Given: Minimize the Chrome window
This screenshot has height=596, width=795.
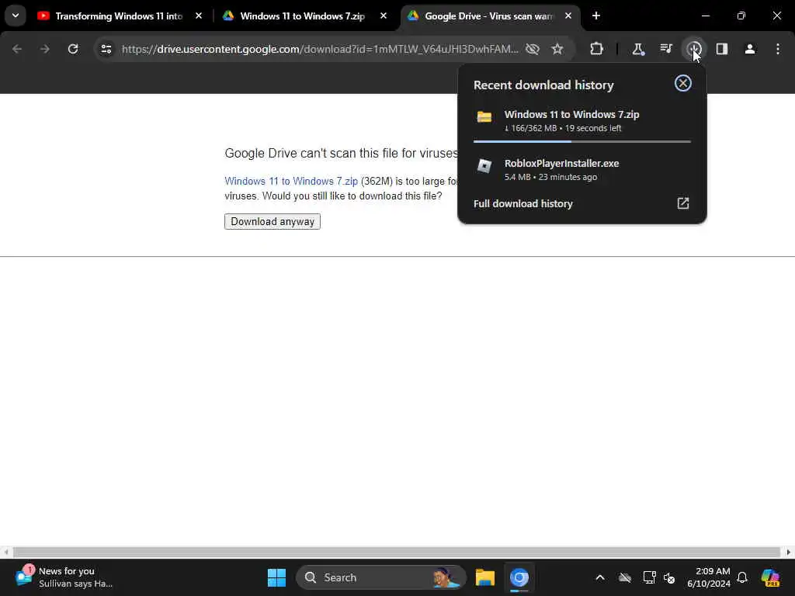Looking at the screenshot, I should click(705, 16).
